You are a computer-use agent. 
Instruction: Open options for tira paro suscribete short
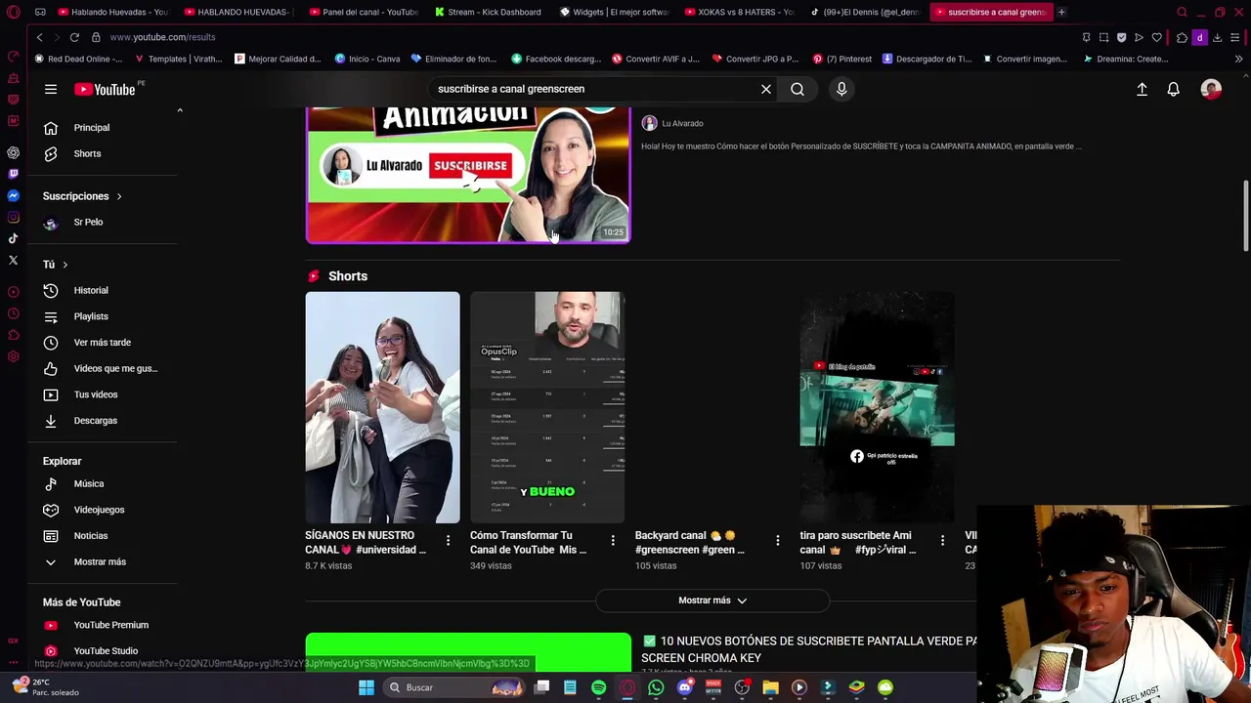pyautogui.click(x=942, y=540)
